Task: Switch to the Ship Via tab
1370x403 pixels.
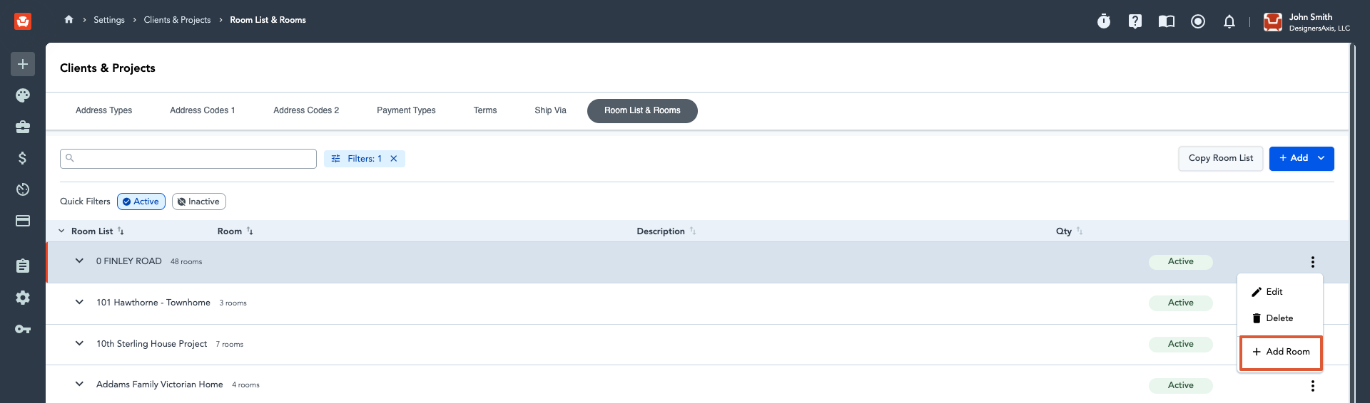Action: pyautogui.click(x=550, y=110)
